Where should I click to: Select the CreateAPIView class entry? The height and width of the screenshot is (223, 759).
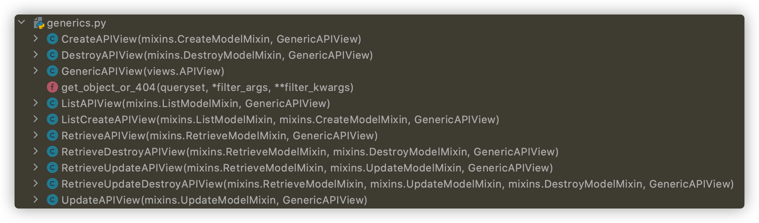coord(211,39)
